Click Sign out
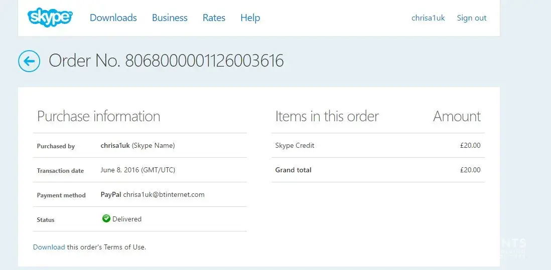The image size is (551, 270). (x=472, y=18)
